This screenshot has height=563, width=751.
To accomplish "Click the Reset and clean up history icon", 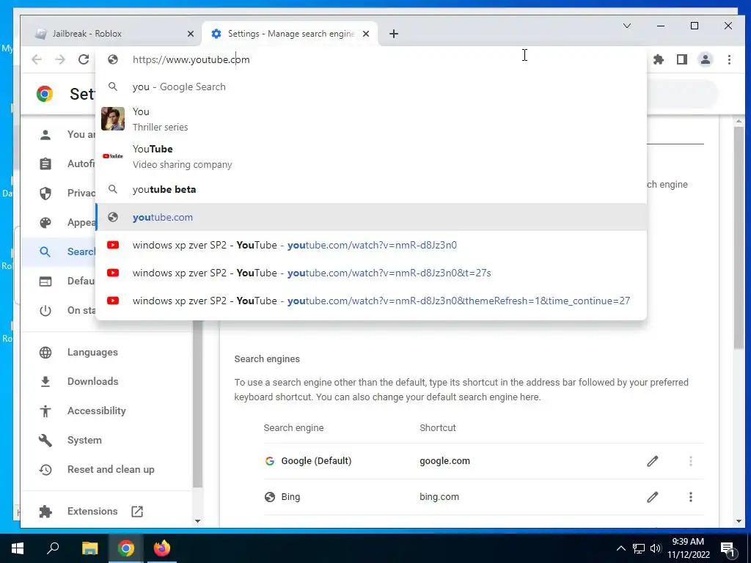I will [x=45, y=470].
